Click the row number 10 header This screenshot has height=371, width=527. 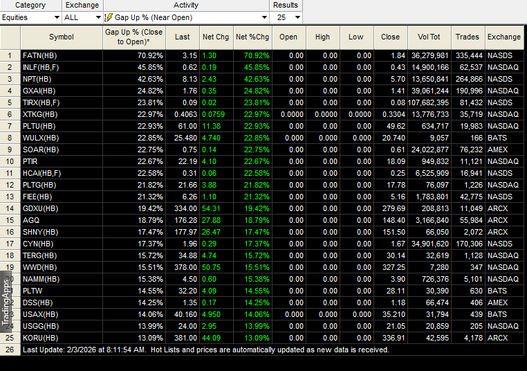pos(10,161)
